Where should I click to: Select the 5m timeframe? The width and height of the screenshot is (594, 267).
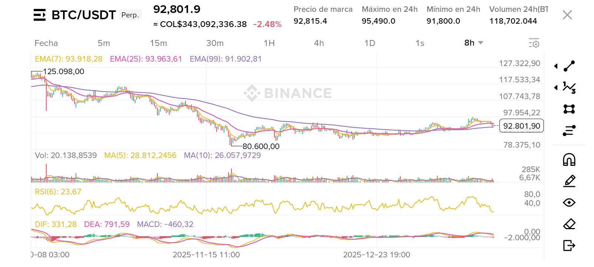tap(104, 43)
